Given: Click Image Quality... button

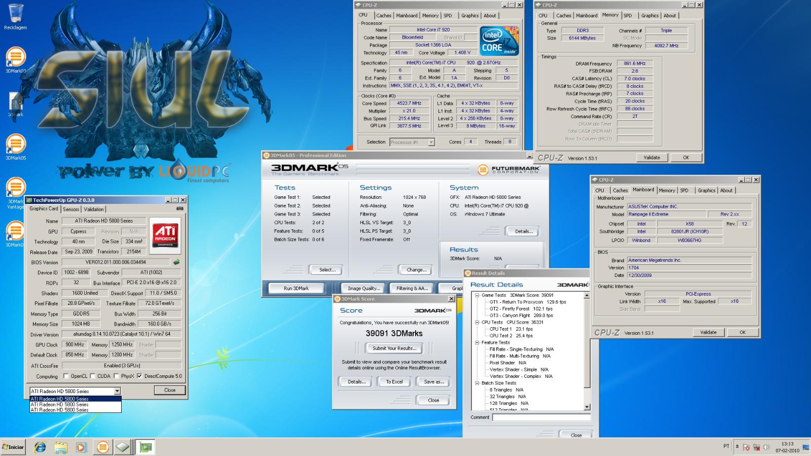Looking at the screenshot, I should click(x=363, y=288).
